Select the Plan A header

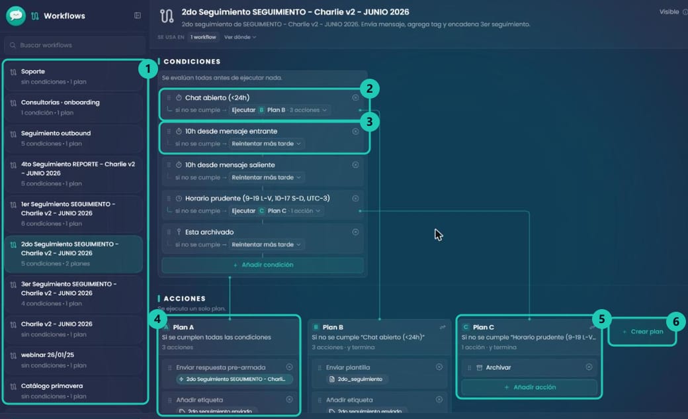point(229,337)
